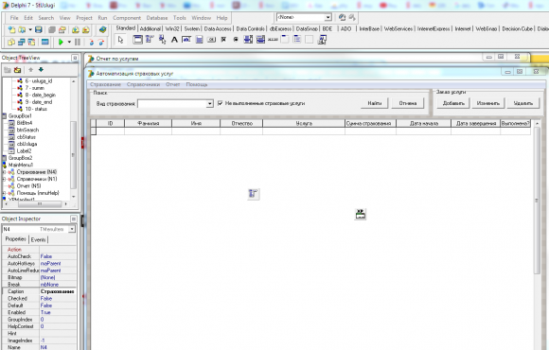Click the TreeView horizontal scrollbar
The width and height of the screenshot is (549, 350).
pyautogui.click(x=36, y=203)
